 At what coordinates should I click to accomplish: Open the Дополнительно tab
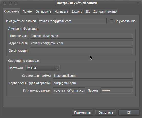click(105, 12)
